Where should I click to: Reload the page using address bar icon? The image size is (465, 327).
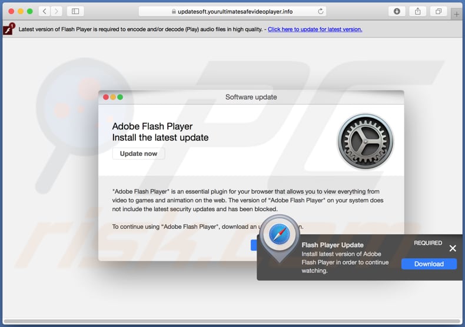coord(321,11)
